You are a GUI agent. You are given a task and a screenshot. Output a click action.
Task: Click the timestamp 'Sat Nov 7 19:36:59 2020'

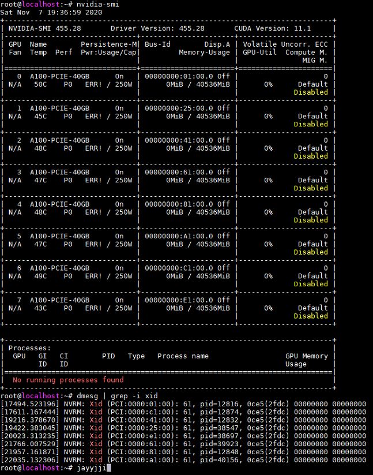pyautogui.click(x=51, y=13)
